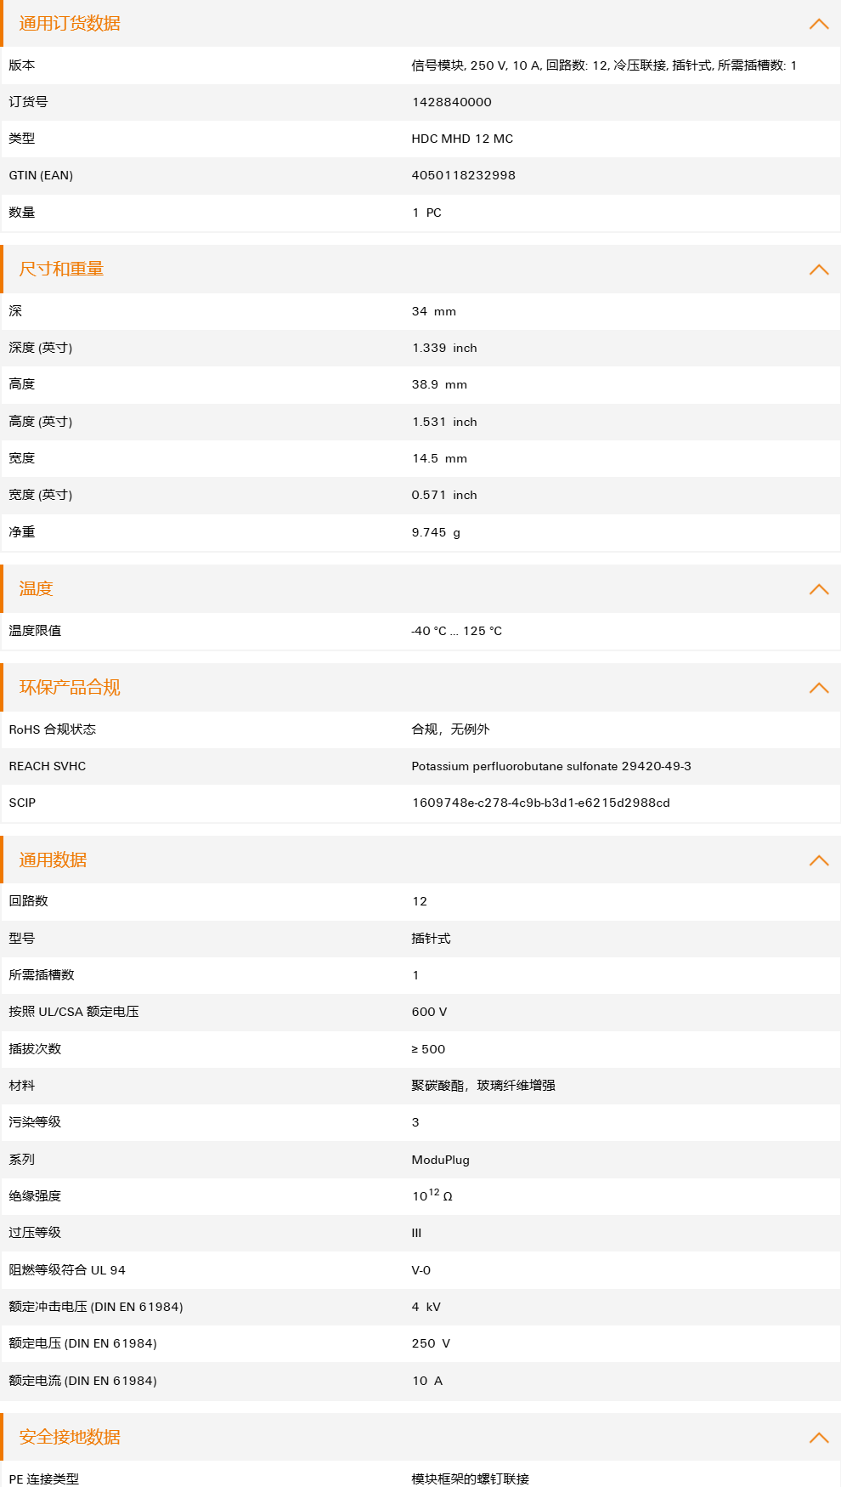Click overvoltage category value III
Viewport: 841px width, 1487px height.
pyautogui.click(x=416, y=1233)
